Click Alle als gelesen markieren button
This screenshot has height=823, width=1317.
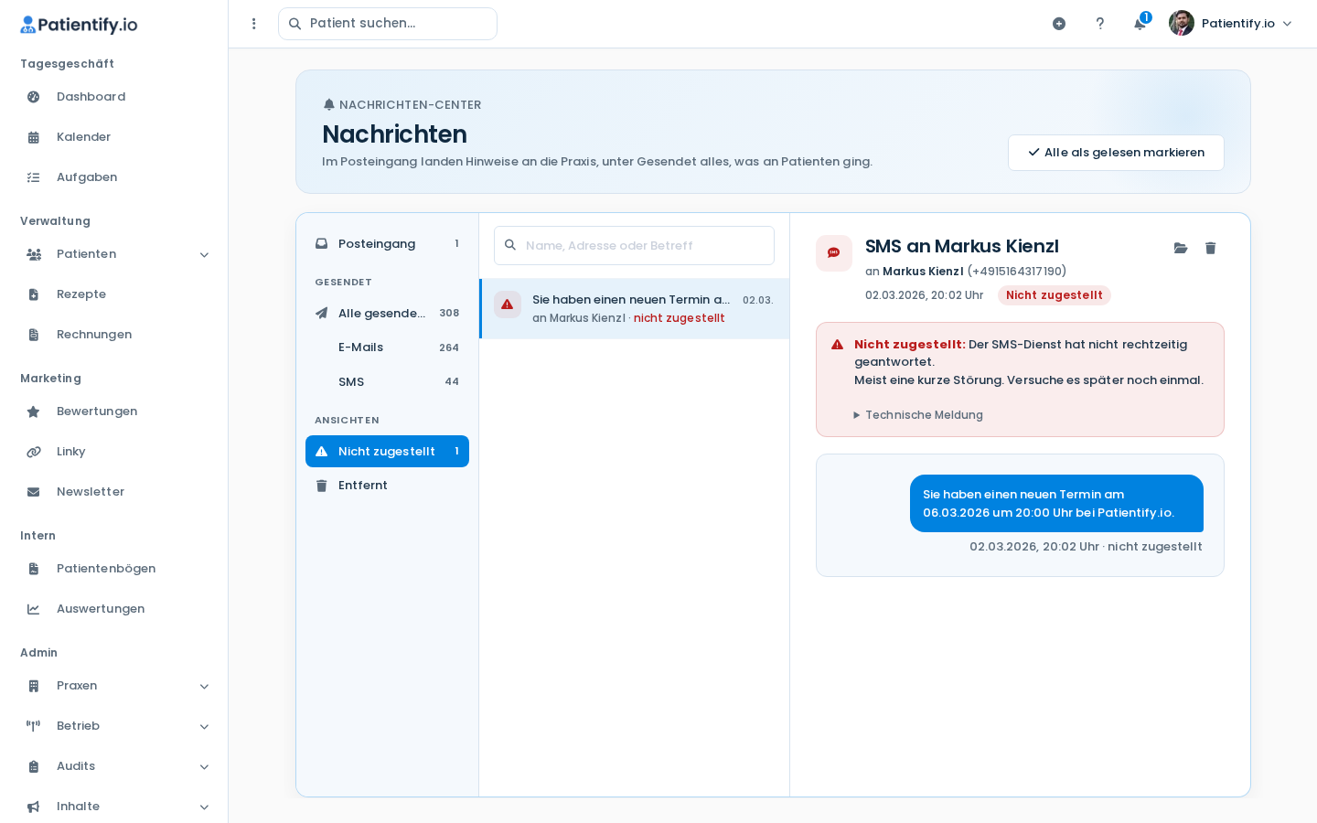(x=1116, y=153)
